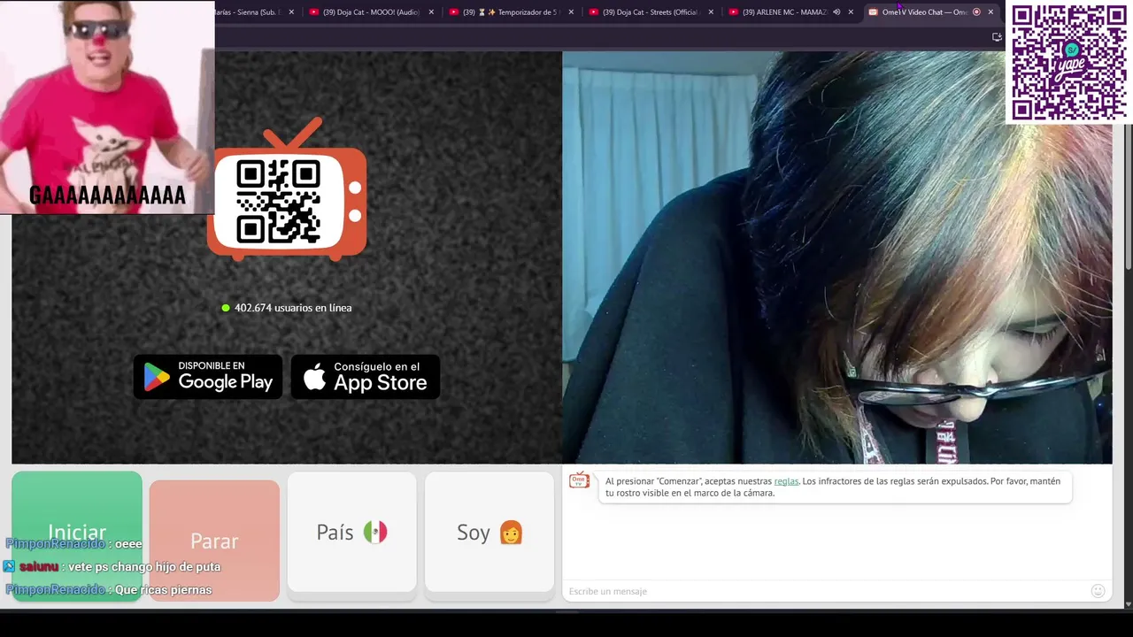Image resolution: width=1133 pixels, height=637 pixels.
Task: Click the Parar button
Action: pos(214,541)
